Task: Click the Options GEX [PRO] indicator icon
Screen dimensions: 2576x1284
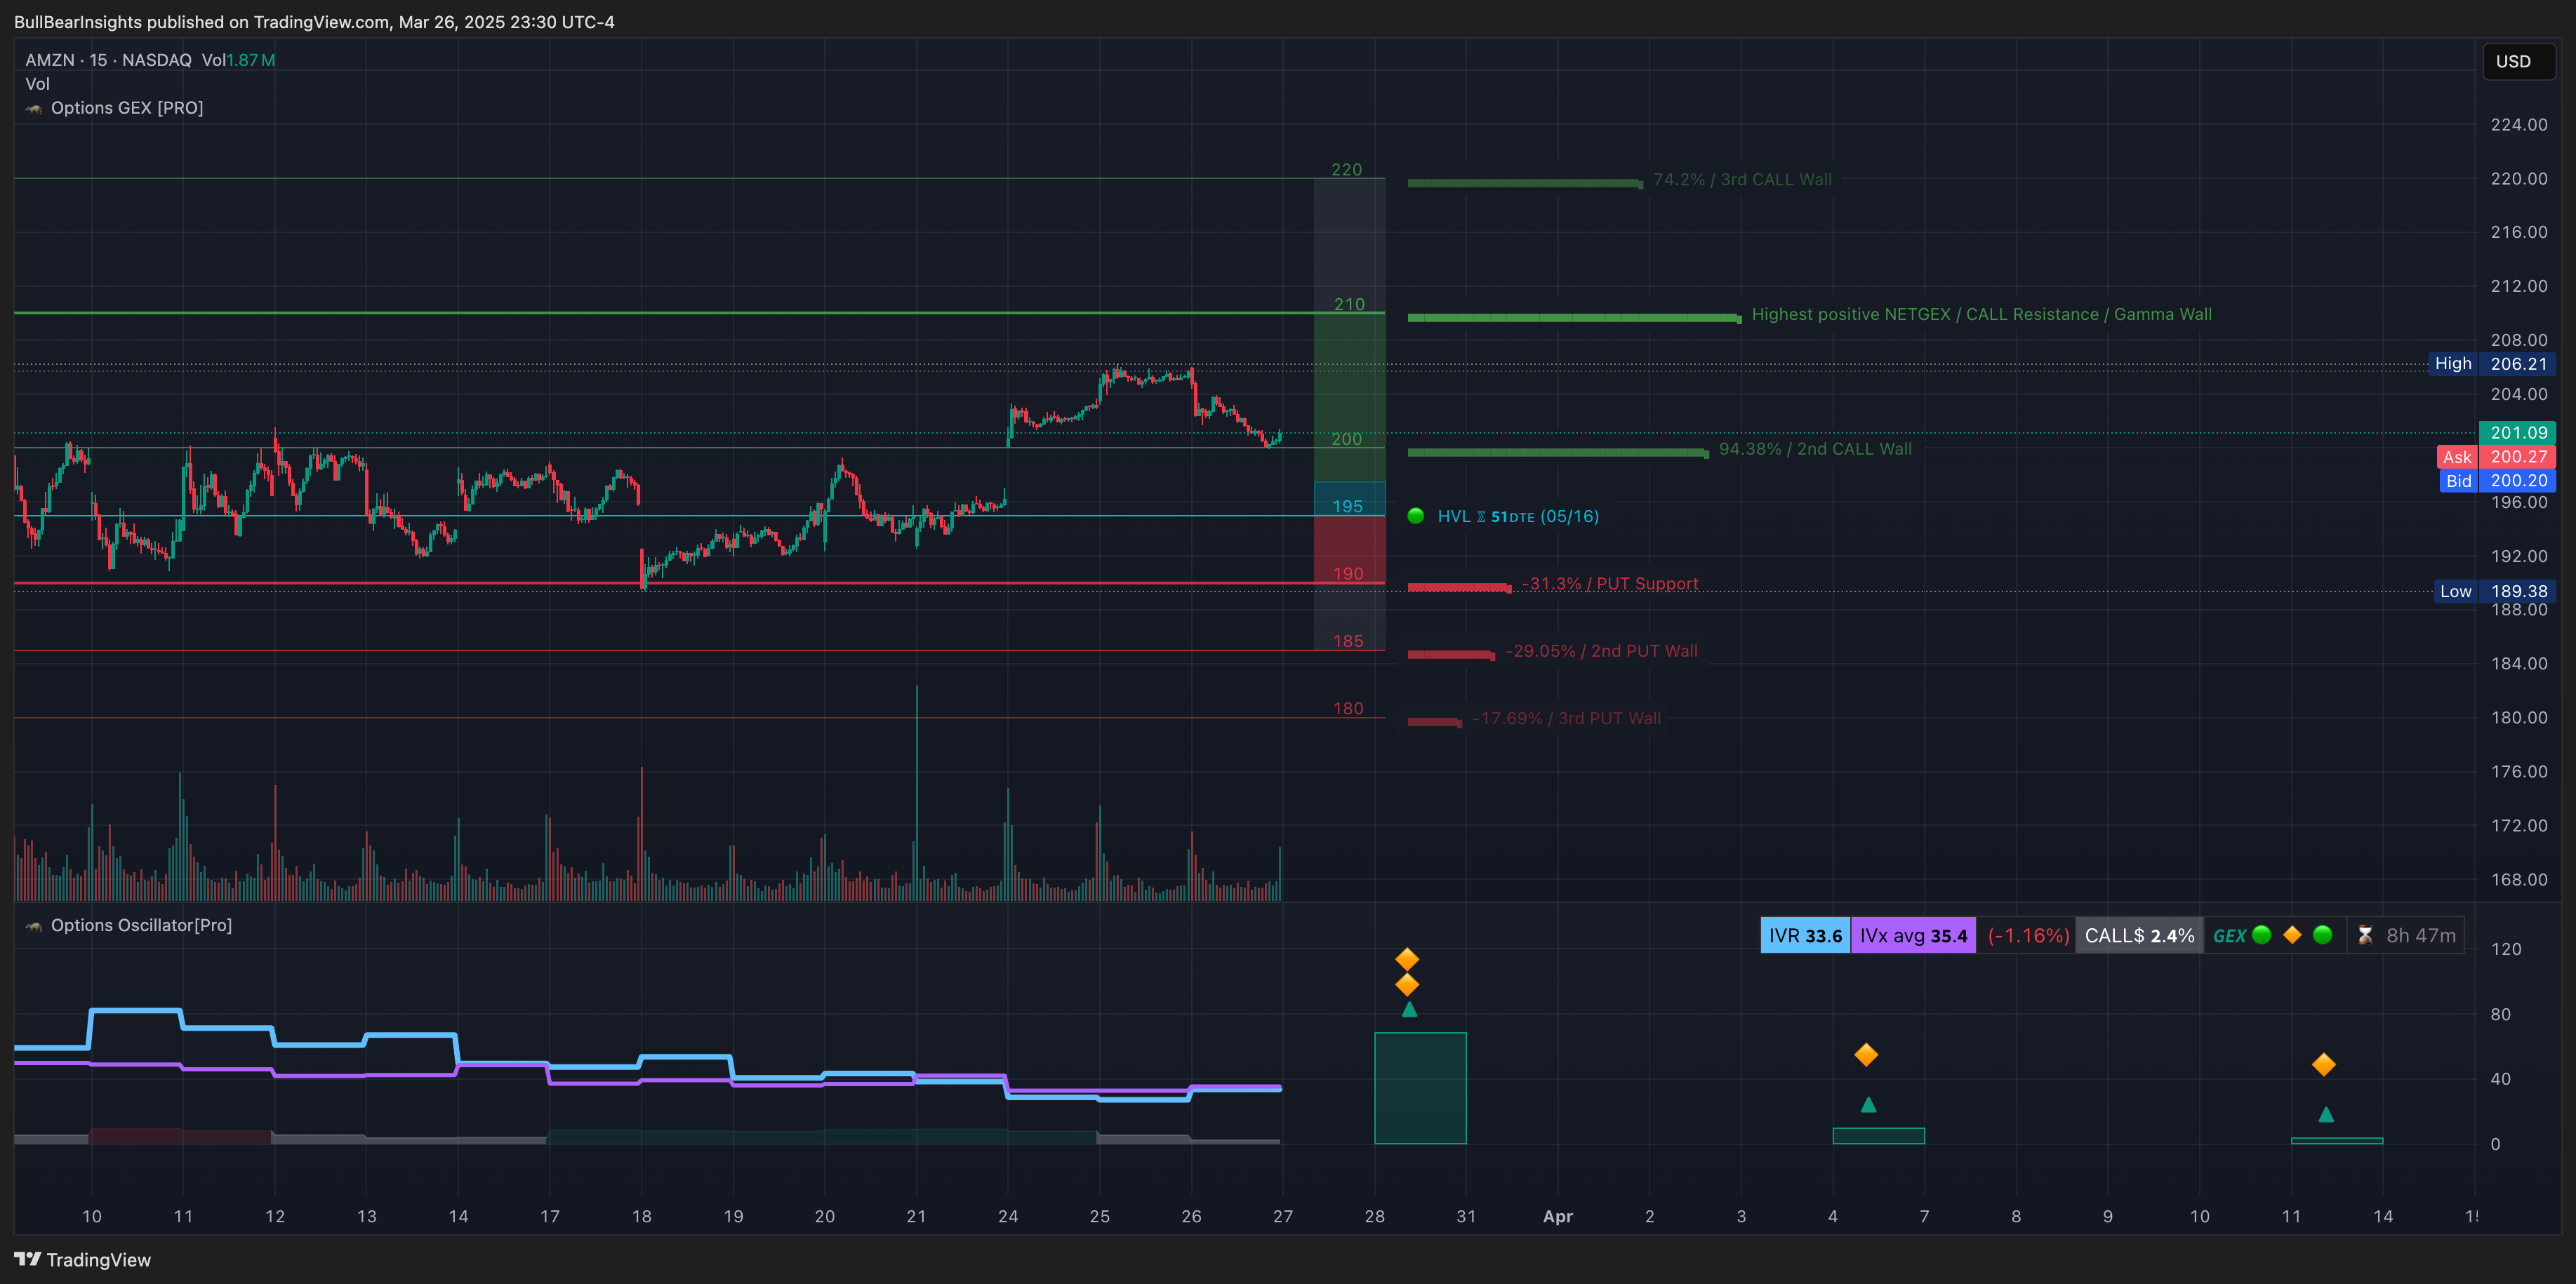Action: (34, 108)
